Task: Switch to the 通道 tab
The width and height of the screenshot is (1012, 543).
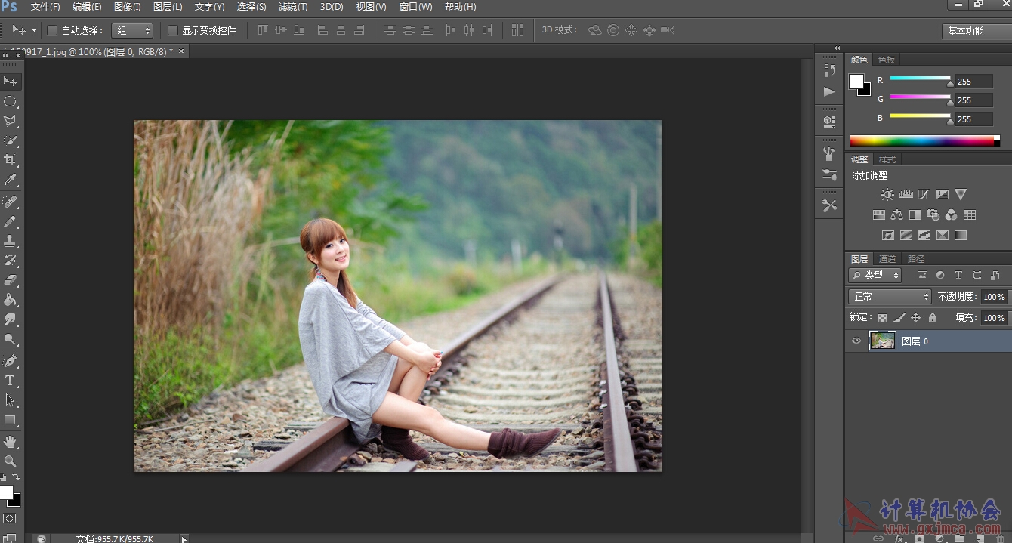Action: 887,259
